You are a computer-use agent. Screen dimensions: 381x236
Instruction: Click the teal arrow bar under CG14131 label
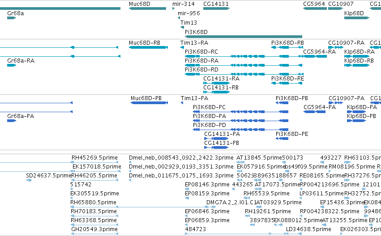[x=216, y=8]
